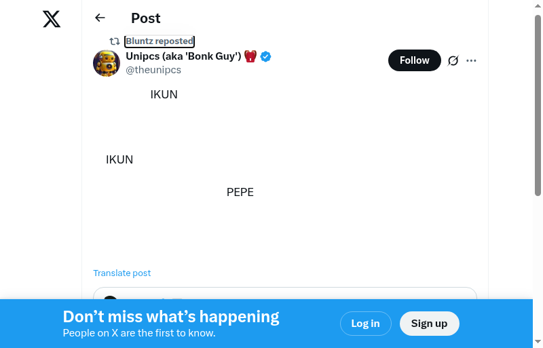Open Unipcs robot profile avatar
Screen dimensions: 543x348
click(107, 63)
